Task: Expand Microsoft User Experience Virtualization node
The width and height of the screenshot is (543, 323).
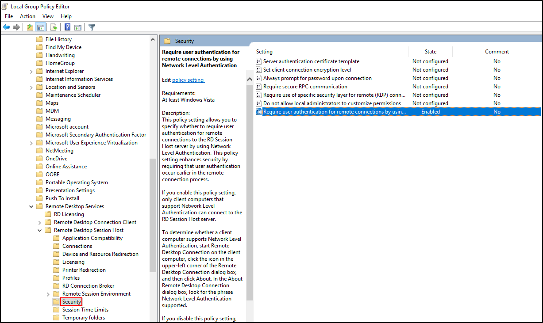Action: [31, 143]
